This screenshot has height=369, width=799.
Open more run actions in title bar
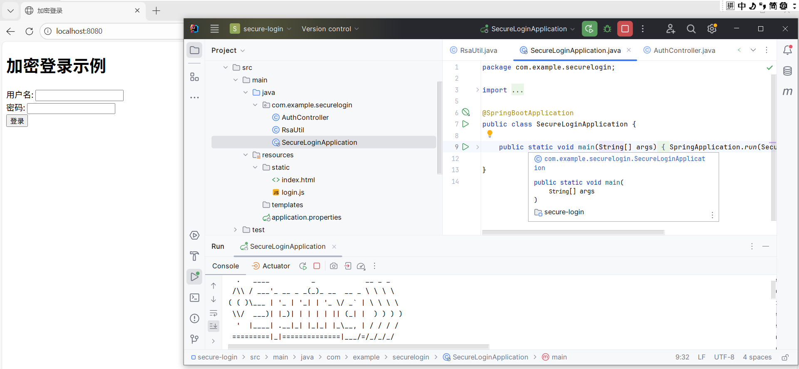pos(643,29)
